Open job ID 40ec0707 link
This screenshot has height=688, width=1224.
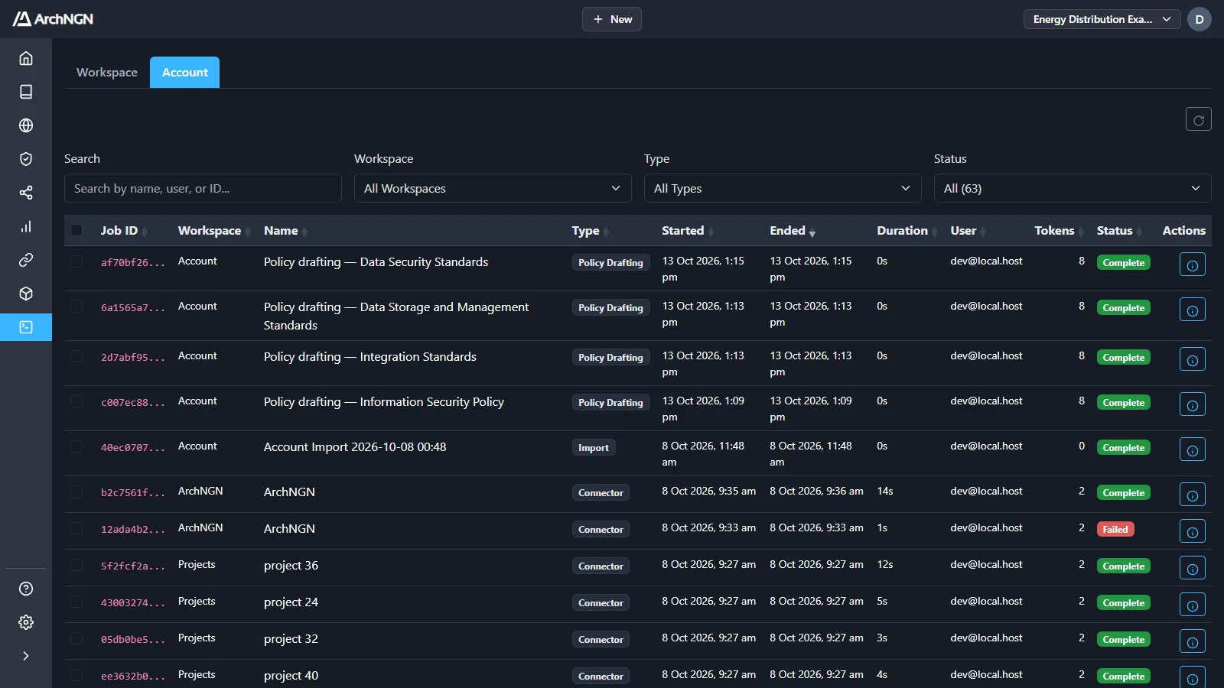(133, 447)
